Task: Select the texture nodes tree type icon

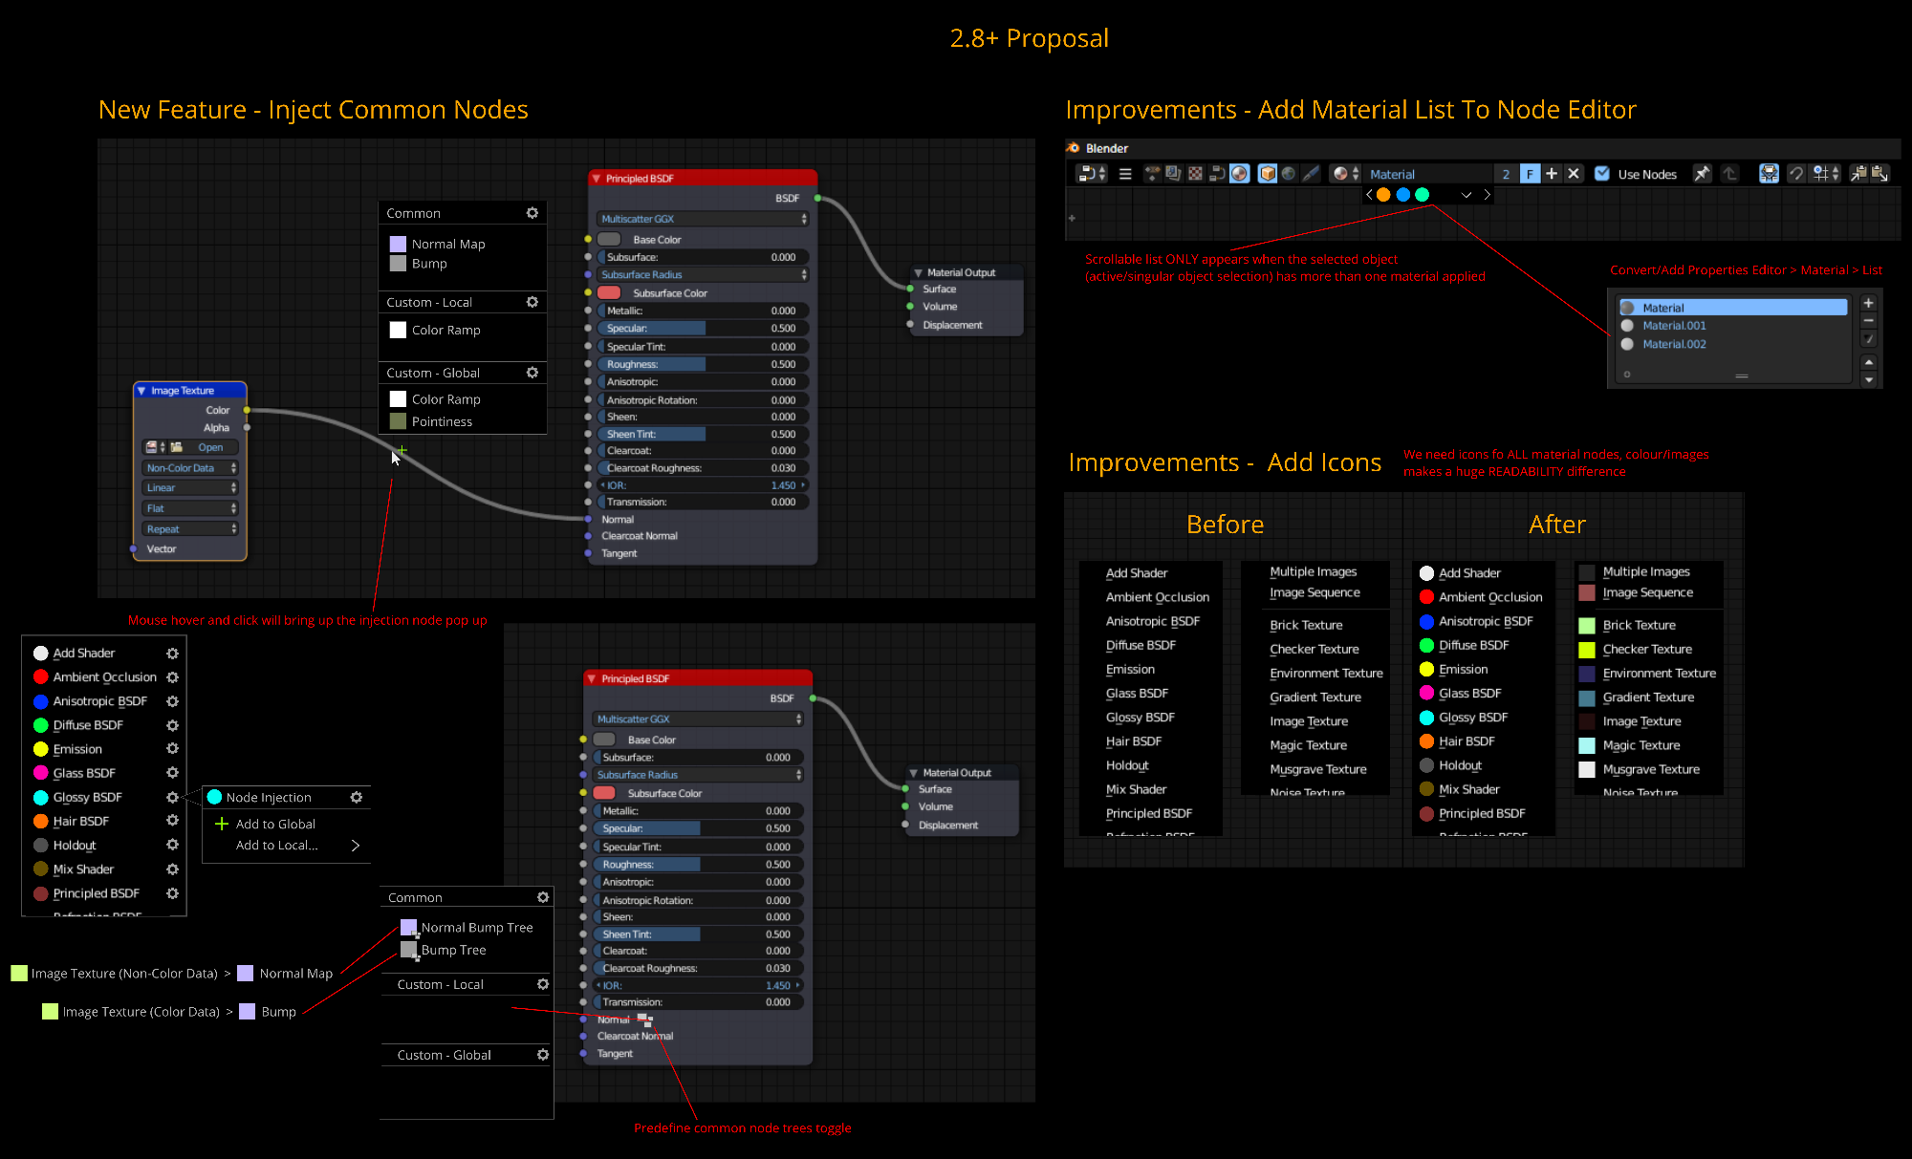Action: click(1195, 174)
